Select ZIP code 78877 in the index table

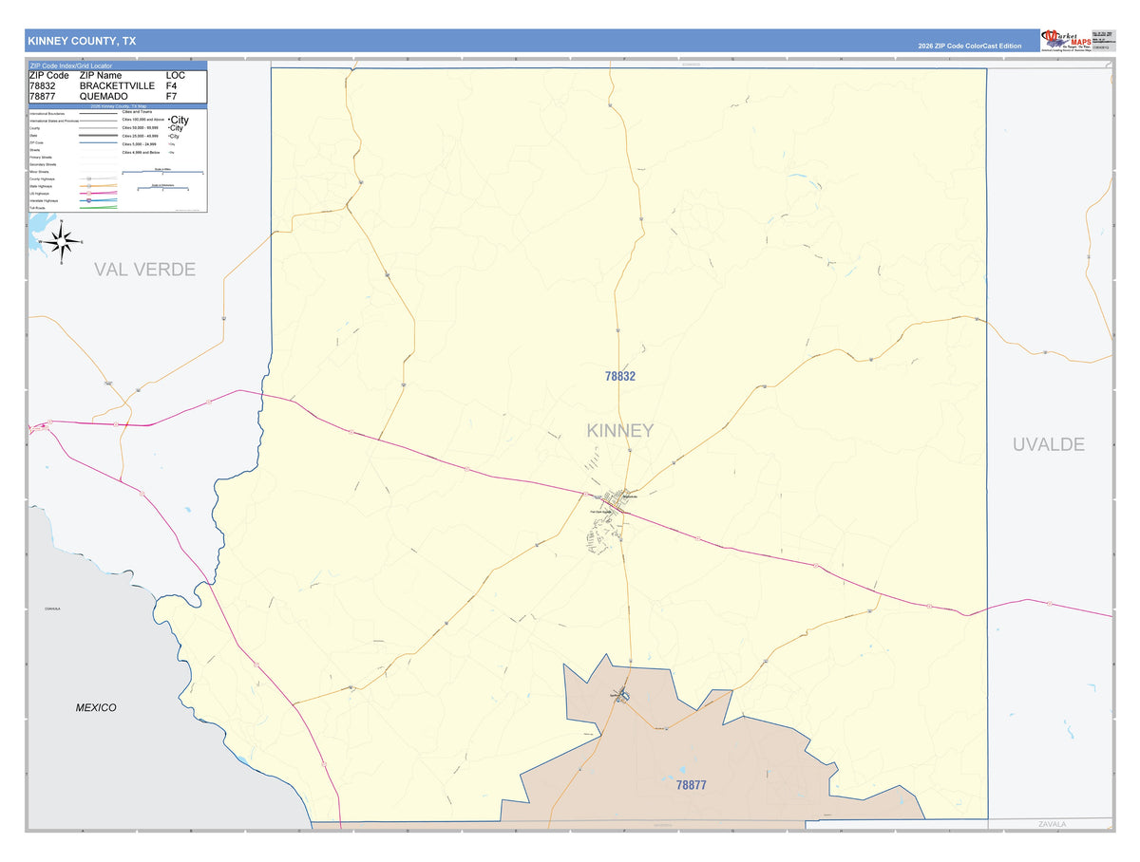click(44, 96)
